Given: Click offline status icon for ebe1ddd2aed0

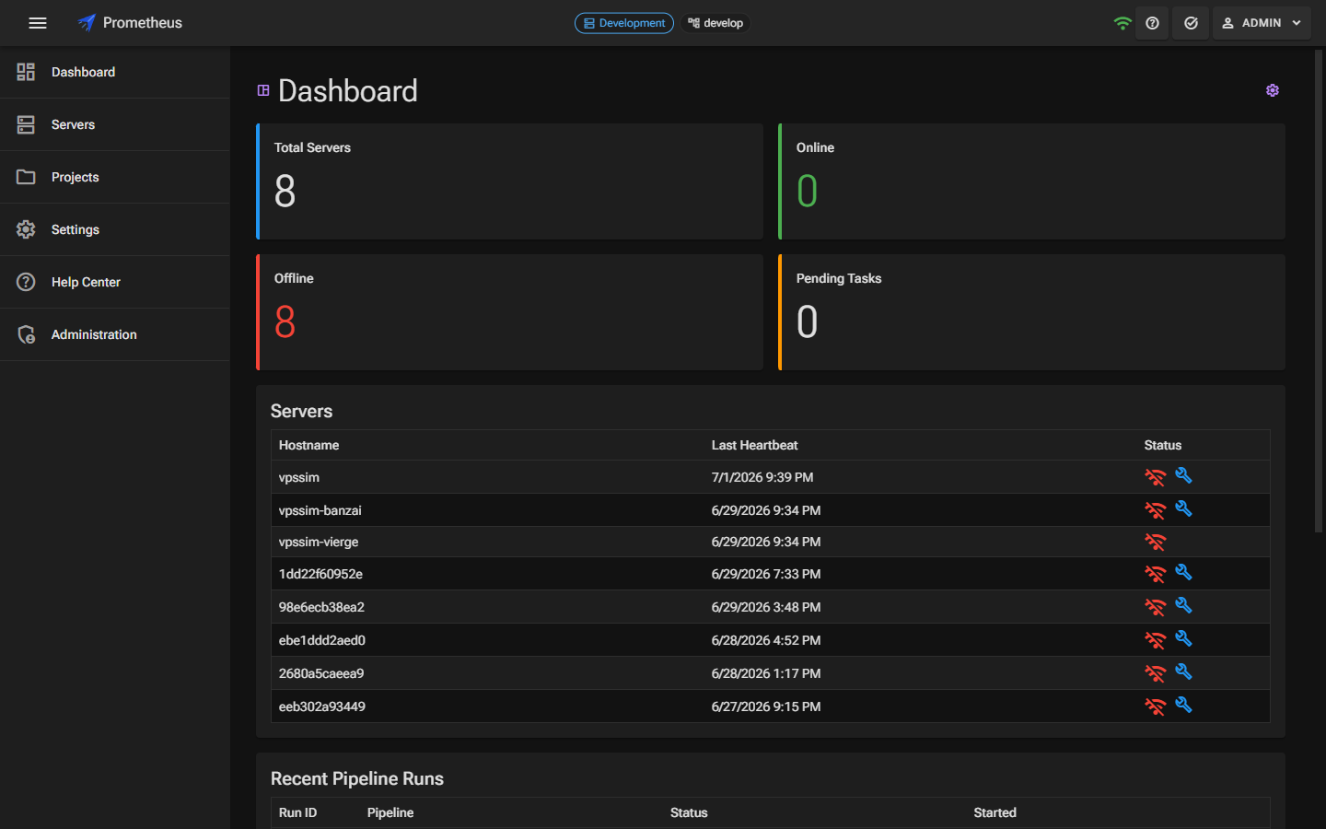Looking at the screenshot, I should click(1155, 640).
